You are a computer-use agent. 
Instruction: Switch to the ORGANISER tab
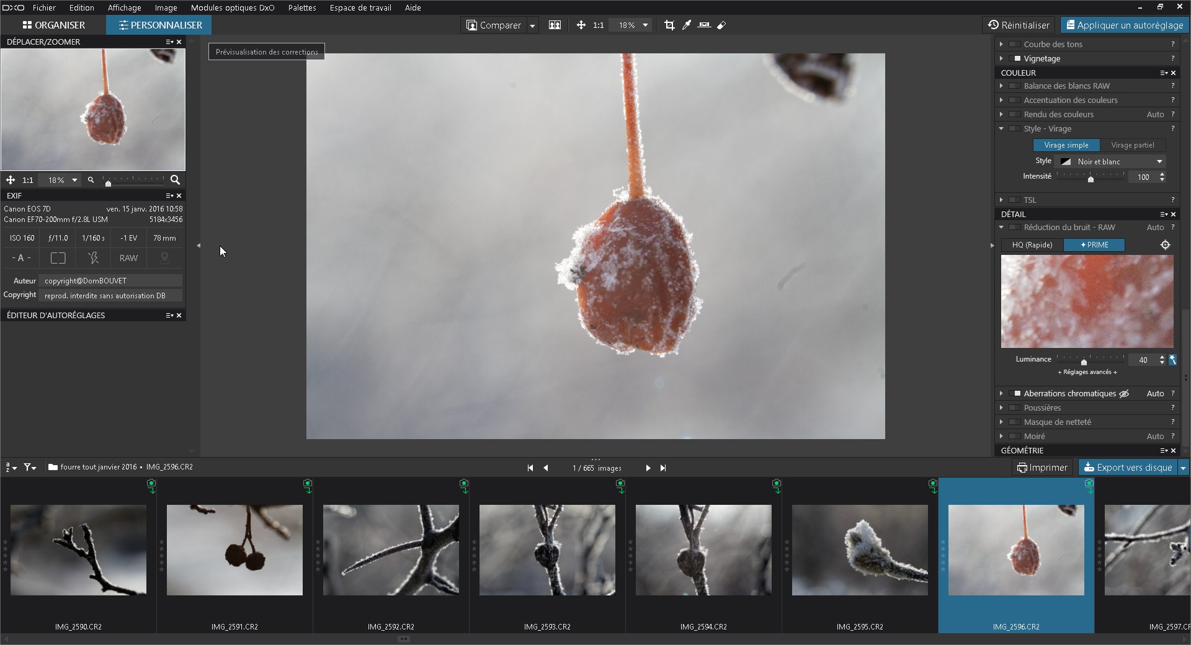(x=53, y=25)
